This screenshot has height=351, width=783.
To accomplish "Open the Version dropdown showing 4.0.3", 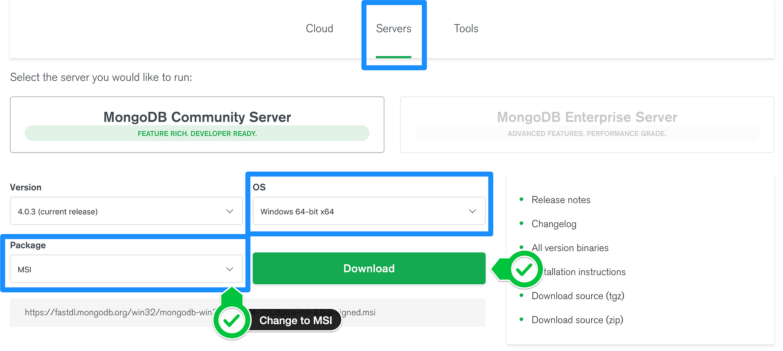I will [x=126, y=211].
